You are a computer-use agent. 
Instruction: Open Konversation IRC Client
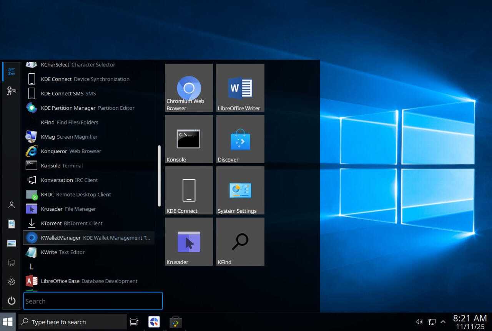pos(89,180)
